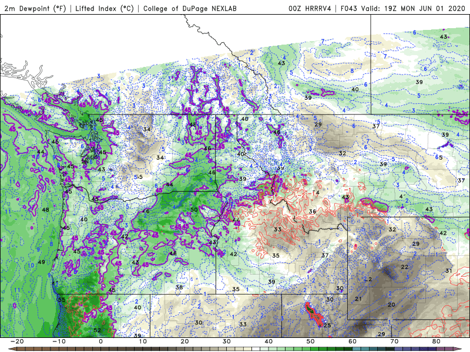Click the -20 label on the color scale
Image resolution: width=470 pixels, height=352 pixels.
tap(17, 341)
